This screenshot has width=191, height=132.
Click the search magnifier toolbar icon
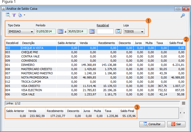point(8,15)
